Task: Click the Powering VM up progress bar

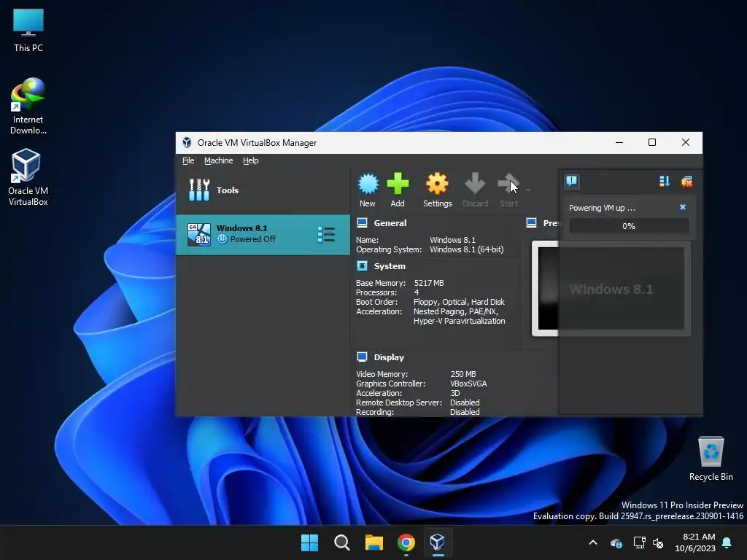Action: click(629, 226)
